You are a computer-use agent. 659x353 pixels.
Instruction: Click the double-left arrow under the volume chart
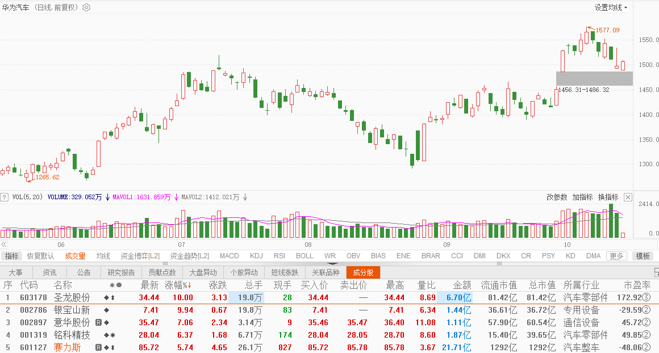coord(4,244)
